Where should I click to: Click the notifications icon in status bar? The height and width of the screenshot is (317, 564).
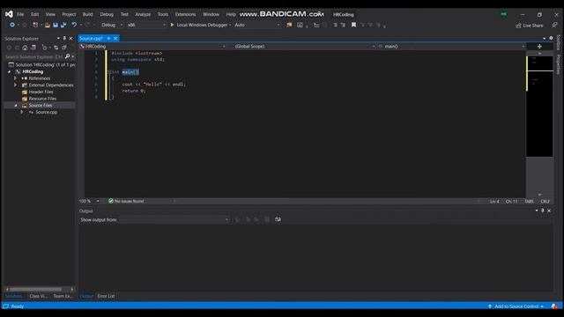coord(554,306)
